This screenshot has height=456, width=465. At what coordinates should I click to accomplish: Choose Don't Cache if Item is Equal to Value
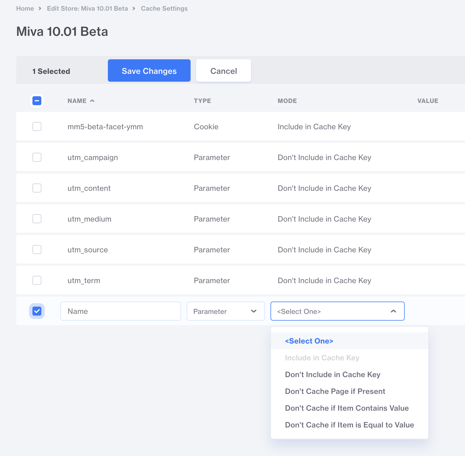[350, 425]
